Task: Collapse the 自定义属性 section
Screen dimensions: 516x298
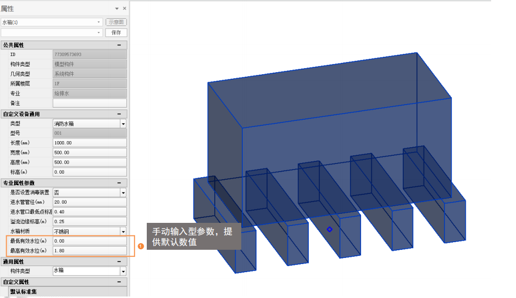Action: coord(119,282)
